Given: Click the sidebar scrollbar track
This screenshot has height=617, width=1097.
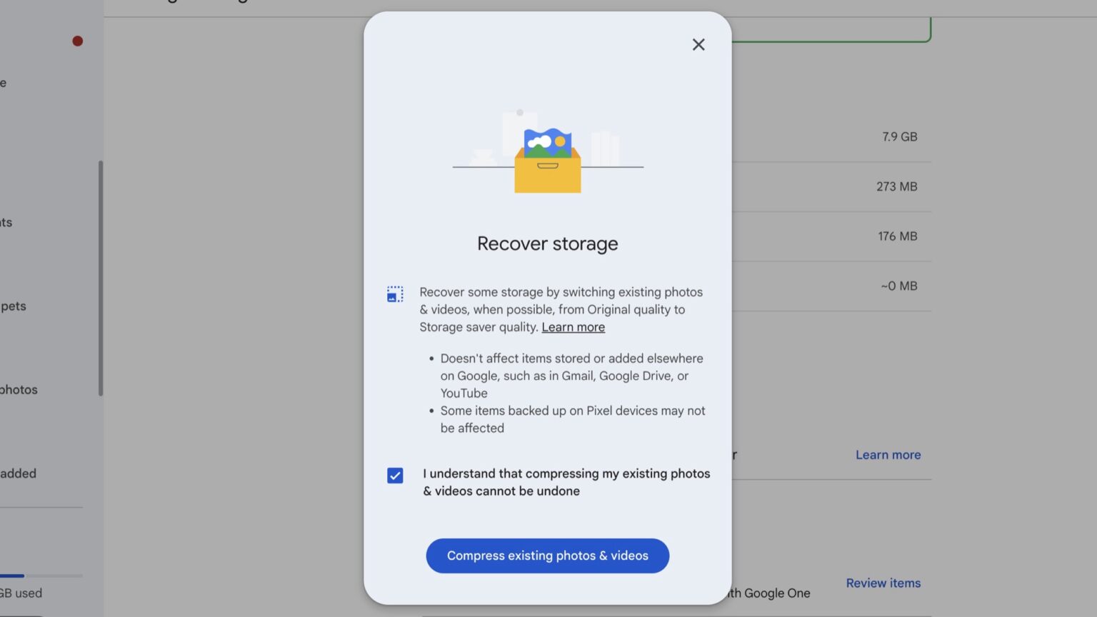Looking at the screenshot, I should point(101,279).
